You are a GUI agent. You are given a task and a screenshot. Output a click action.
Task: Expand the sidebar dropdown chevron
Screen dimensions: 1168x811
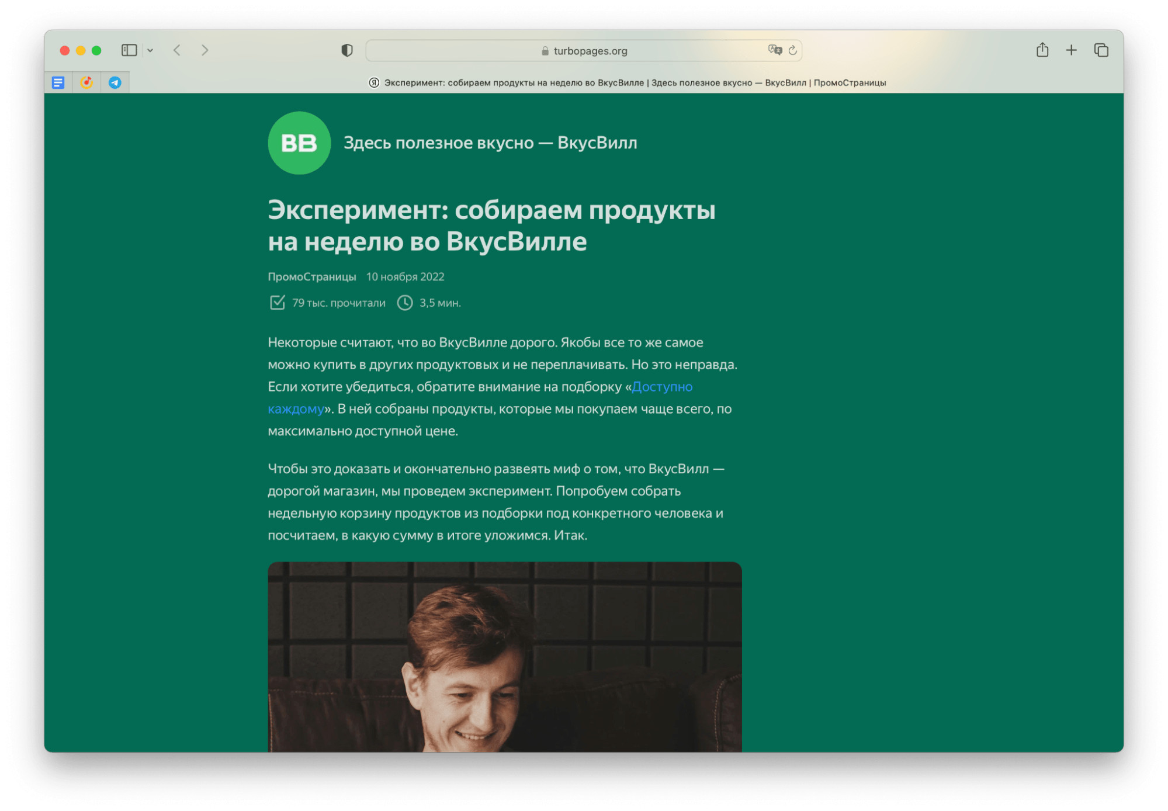[x=150, y=51]
